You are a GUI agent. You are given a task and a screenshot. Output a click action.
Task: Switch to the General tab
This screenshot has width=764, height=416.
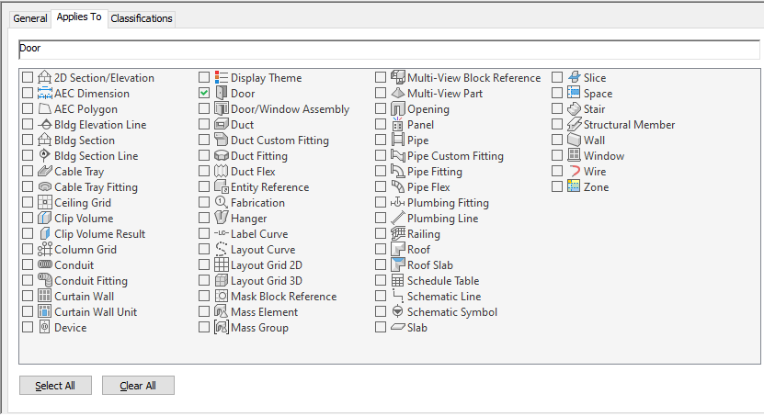point(30,18)
